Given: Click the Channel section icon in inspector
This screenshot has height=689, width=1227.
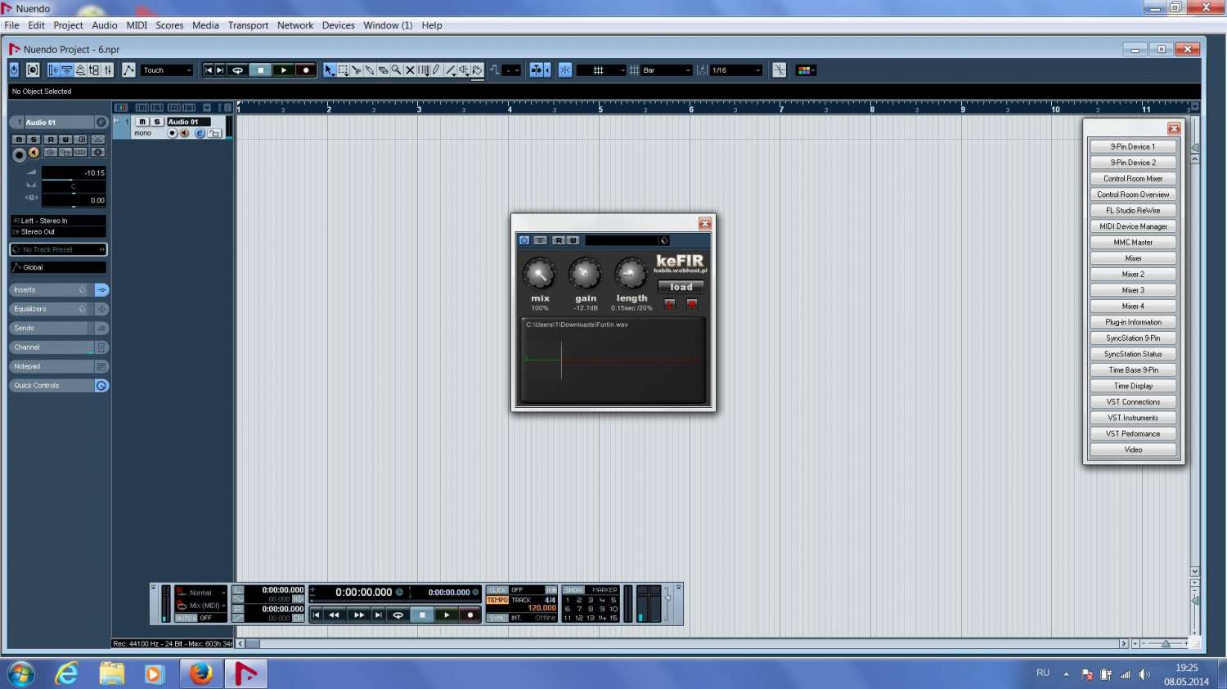Looking at the screenshot, I should 101,347.
